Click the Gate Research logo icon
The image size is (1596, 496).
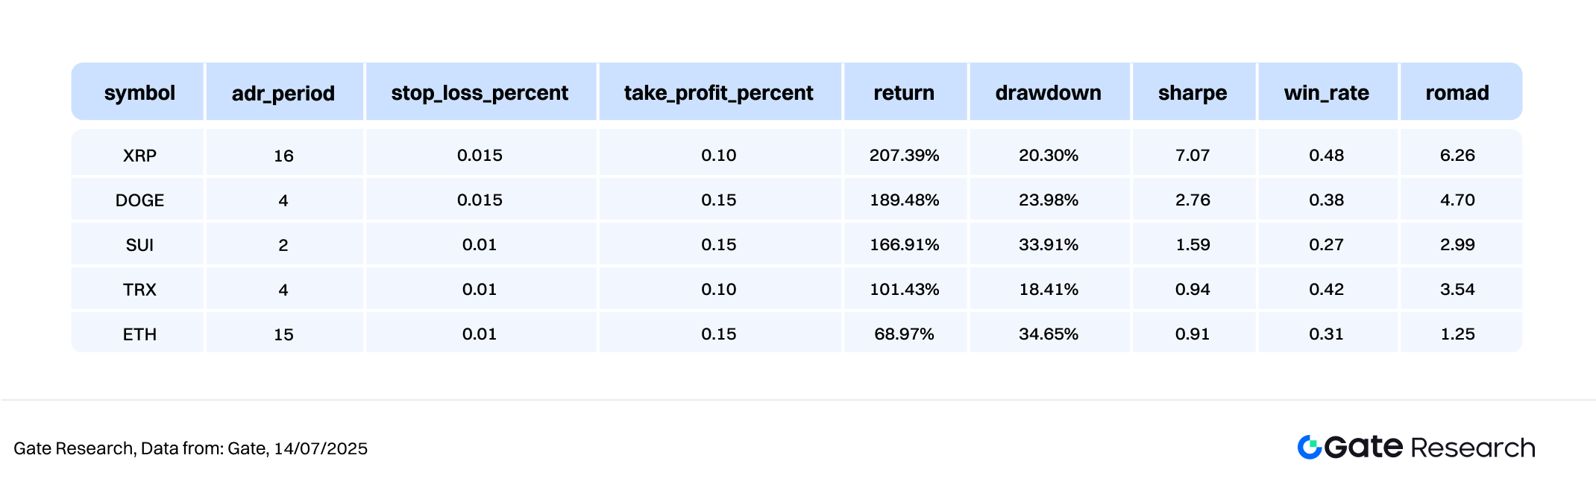point(1310,447)
